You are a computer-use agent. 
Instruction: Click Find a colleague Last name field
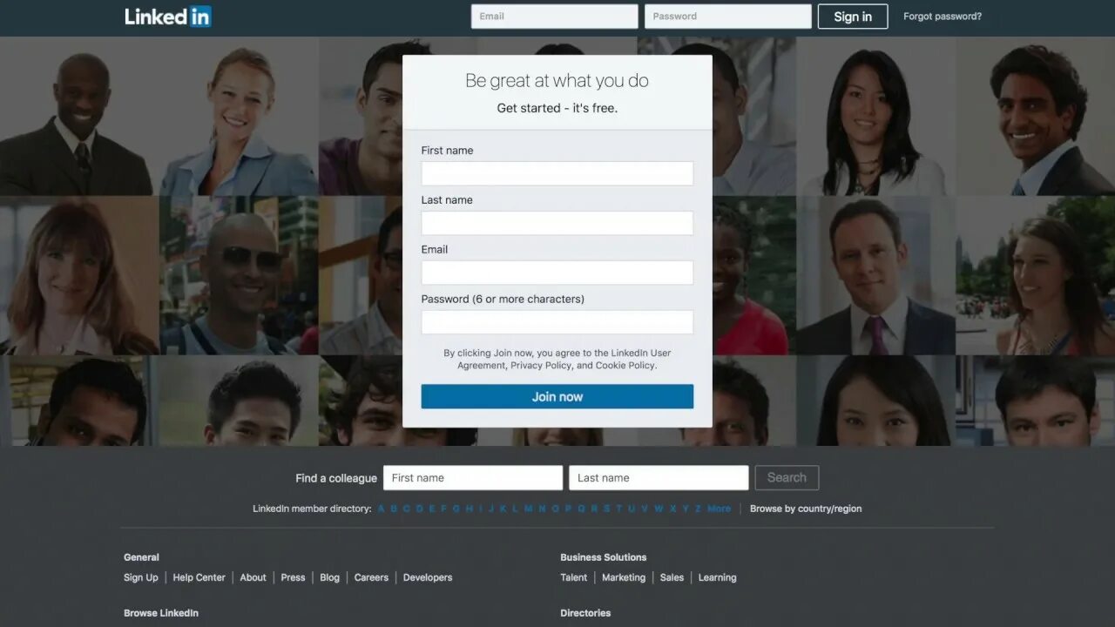click(x=659, y=478)
